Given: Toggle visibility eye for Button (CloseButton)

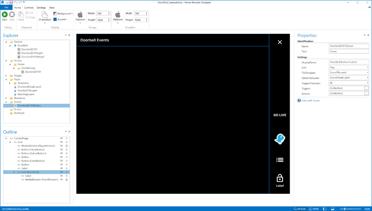Looking at the screenshot, I should click(61, 150).
